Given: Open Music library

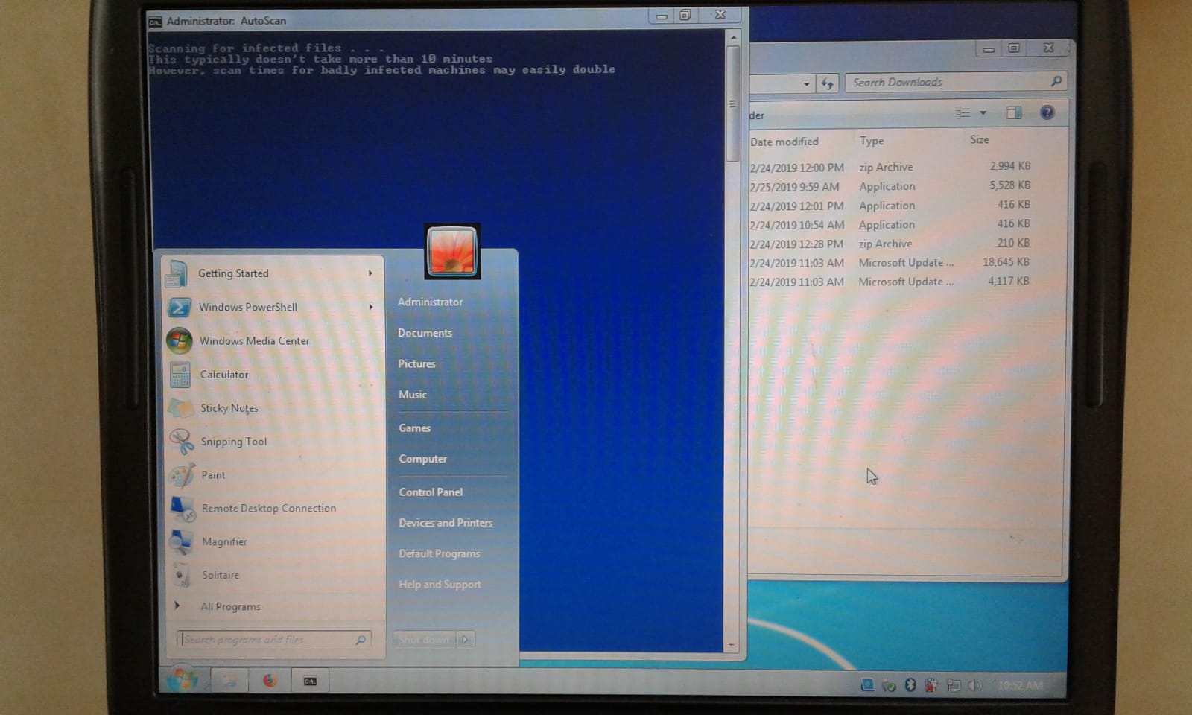Looking at the screenshot, I should tap(412, 395).
